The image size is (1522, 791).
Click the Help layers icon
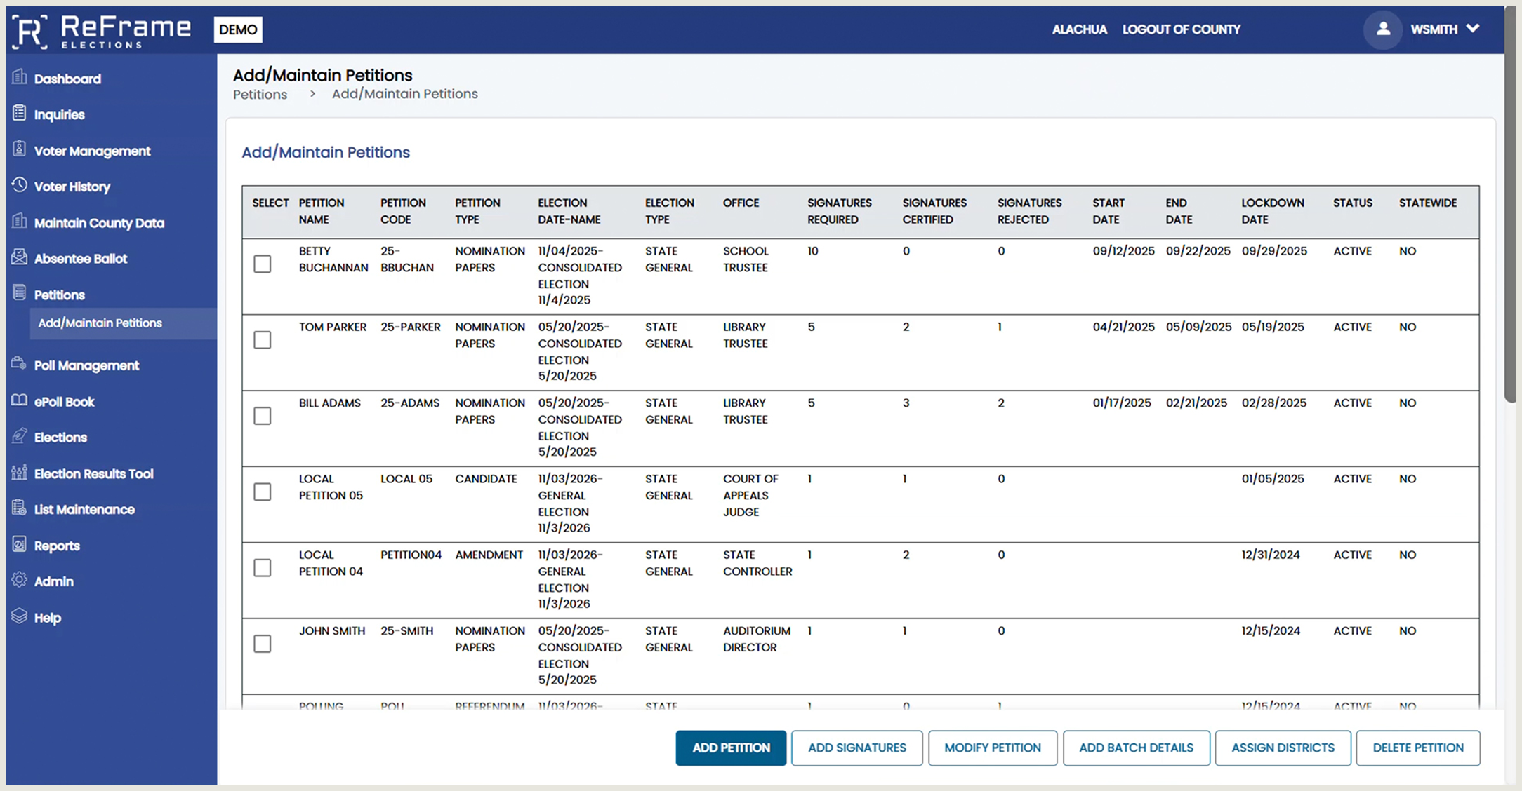point(20,616)
